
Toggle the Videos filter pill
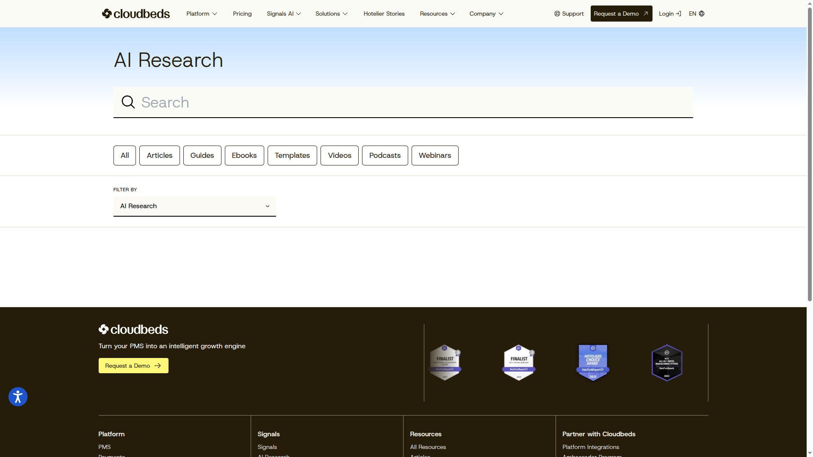point(339,155)
